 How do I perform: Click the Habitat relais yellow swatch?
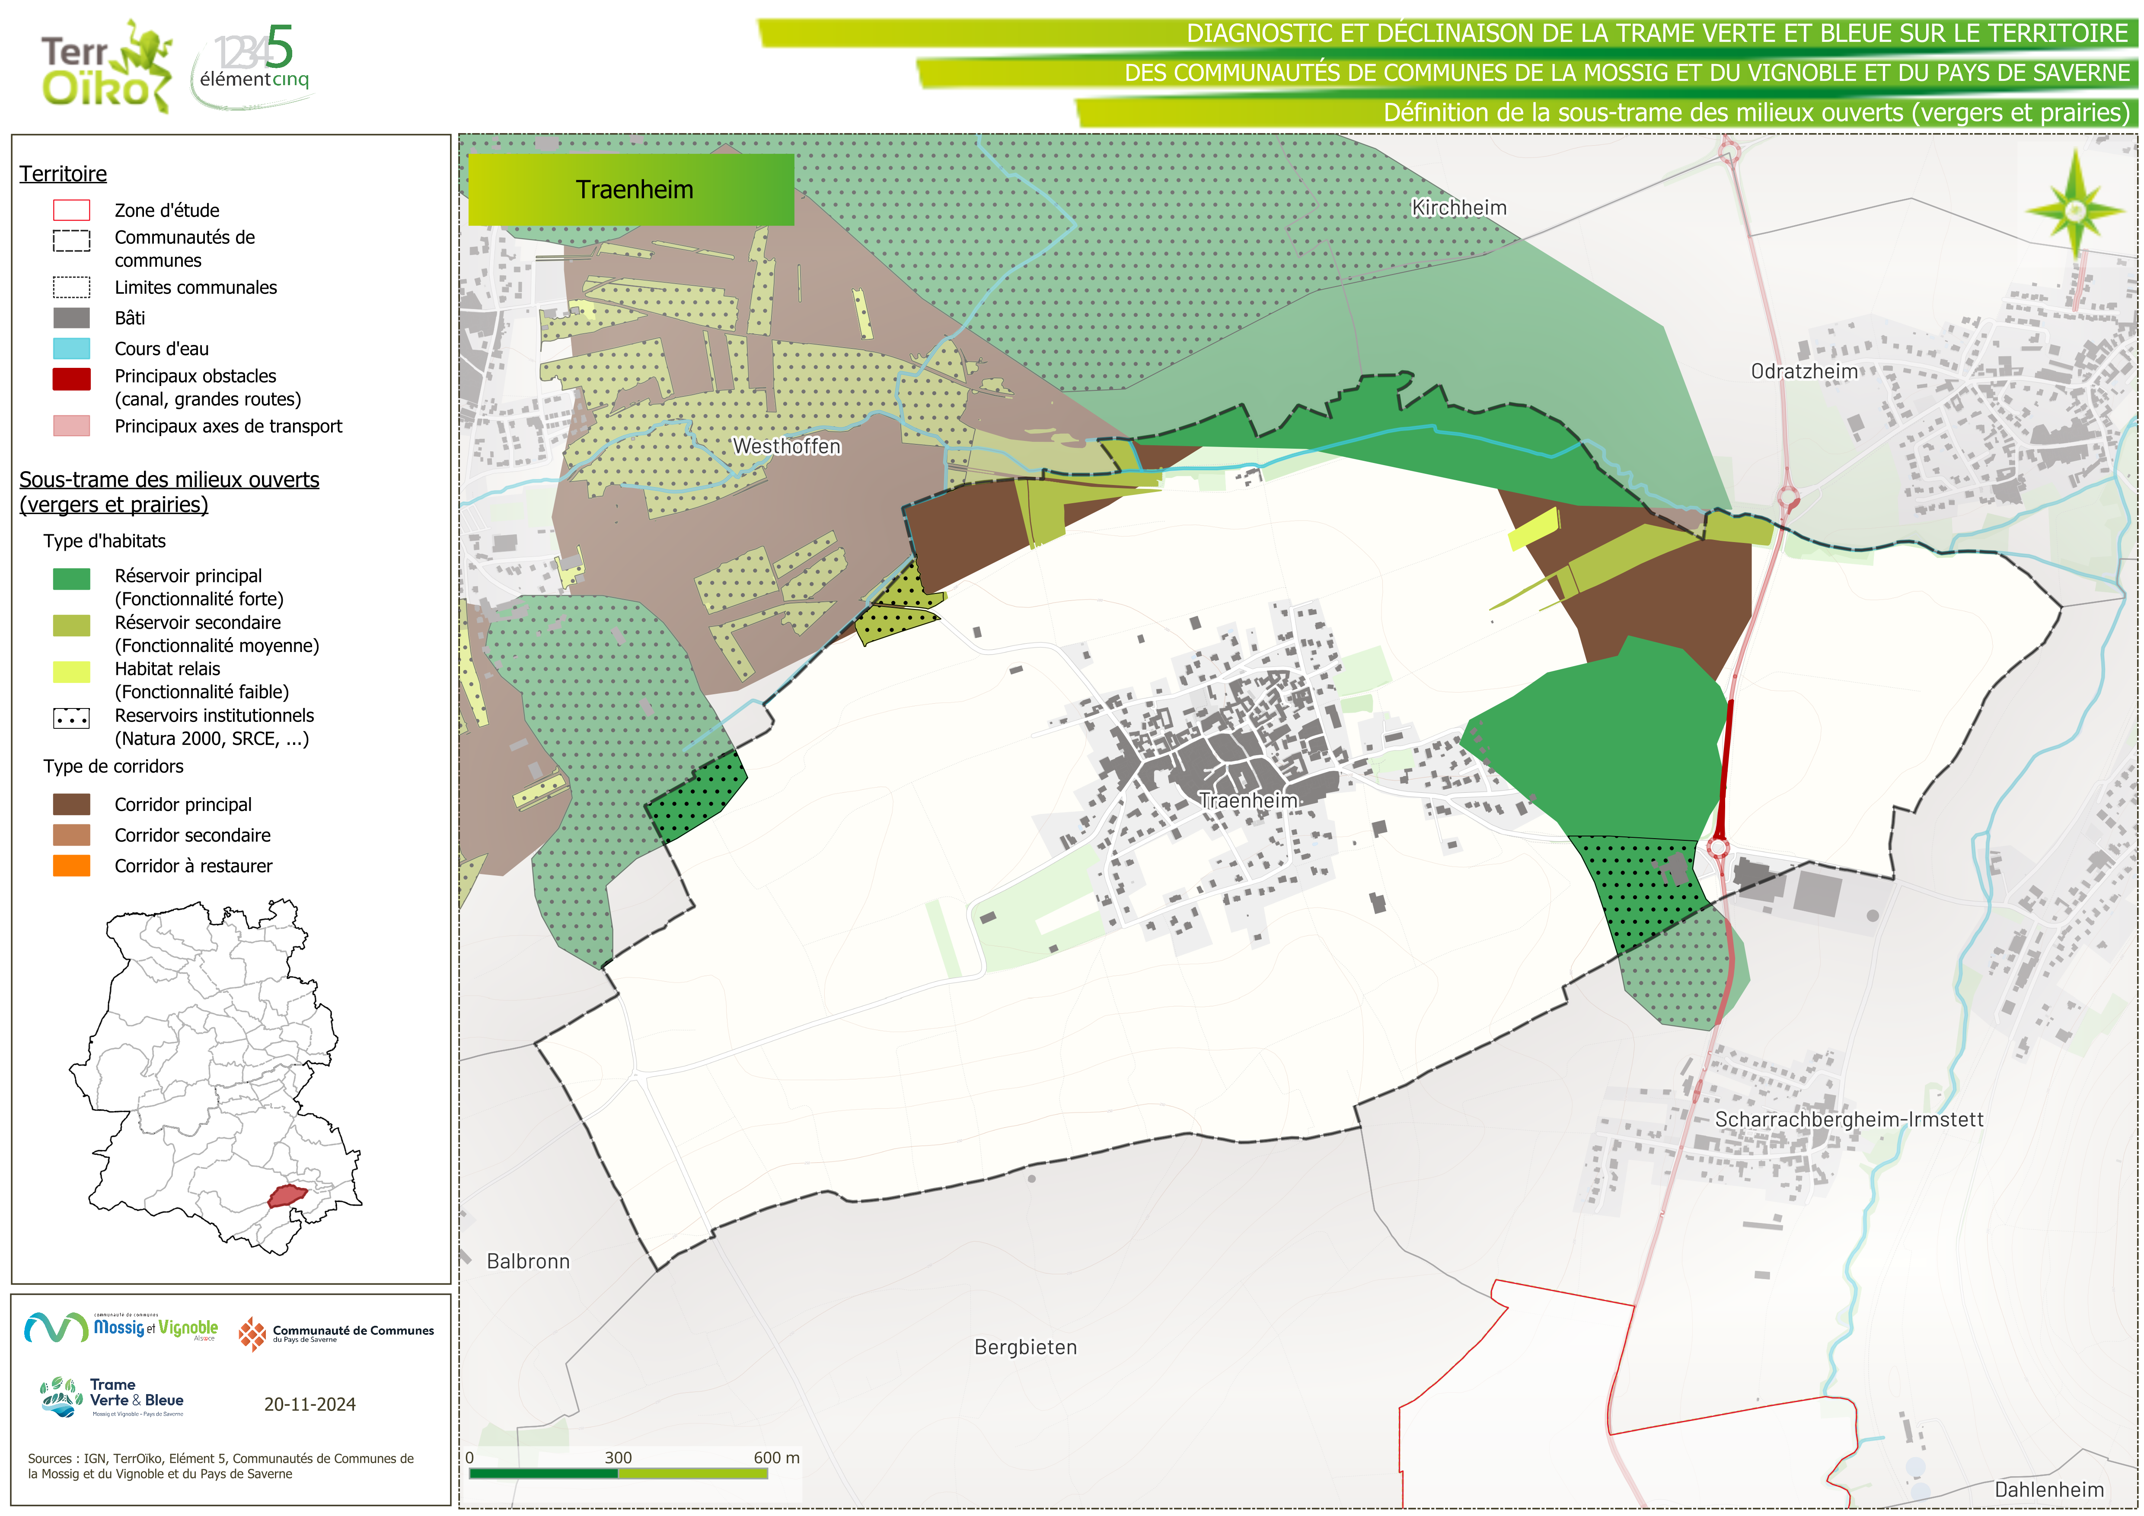(72, 672)
